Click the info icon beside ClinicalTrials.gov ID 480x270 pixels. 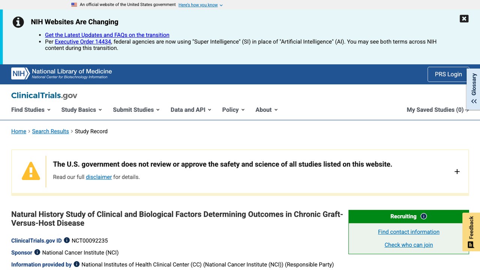67,240
